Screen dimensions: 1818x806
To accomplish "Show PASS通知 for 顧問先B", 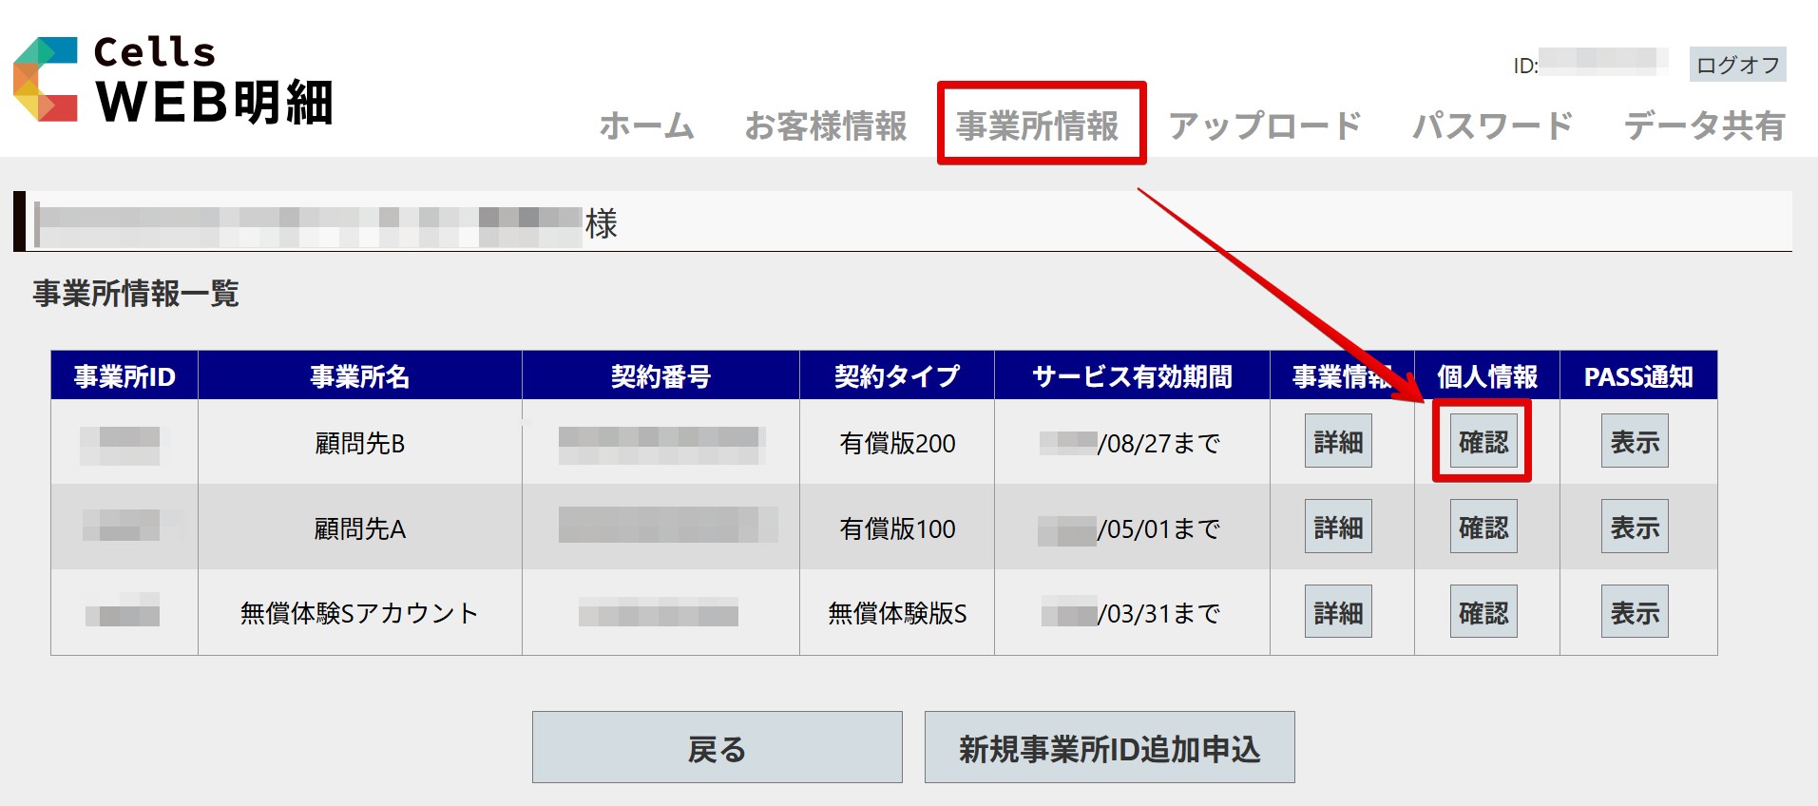I will [x=1634, y=441].
